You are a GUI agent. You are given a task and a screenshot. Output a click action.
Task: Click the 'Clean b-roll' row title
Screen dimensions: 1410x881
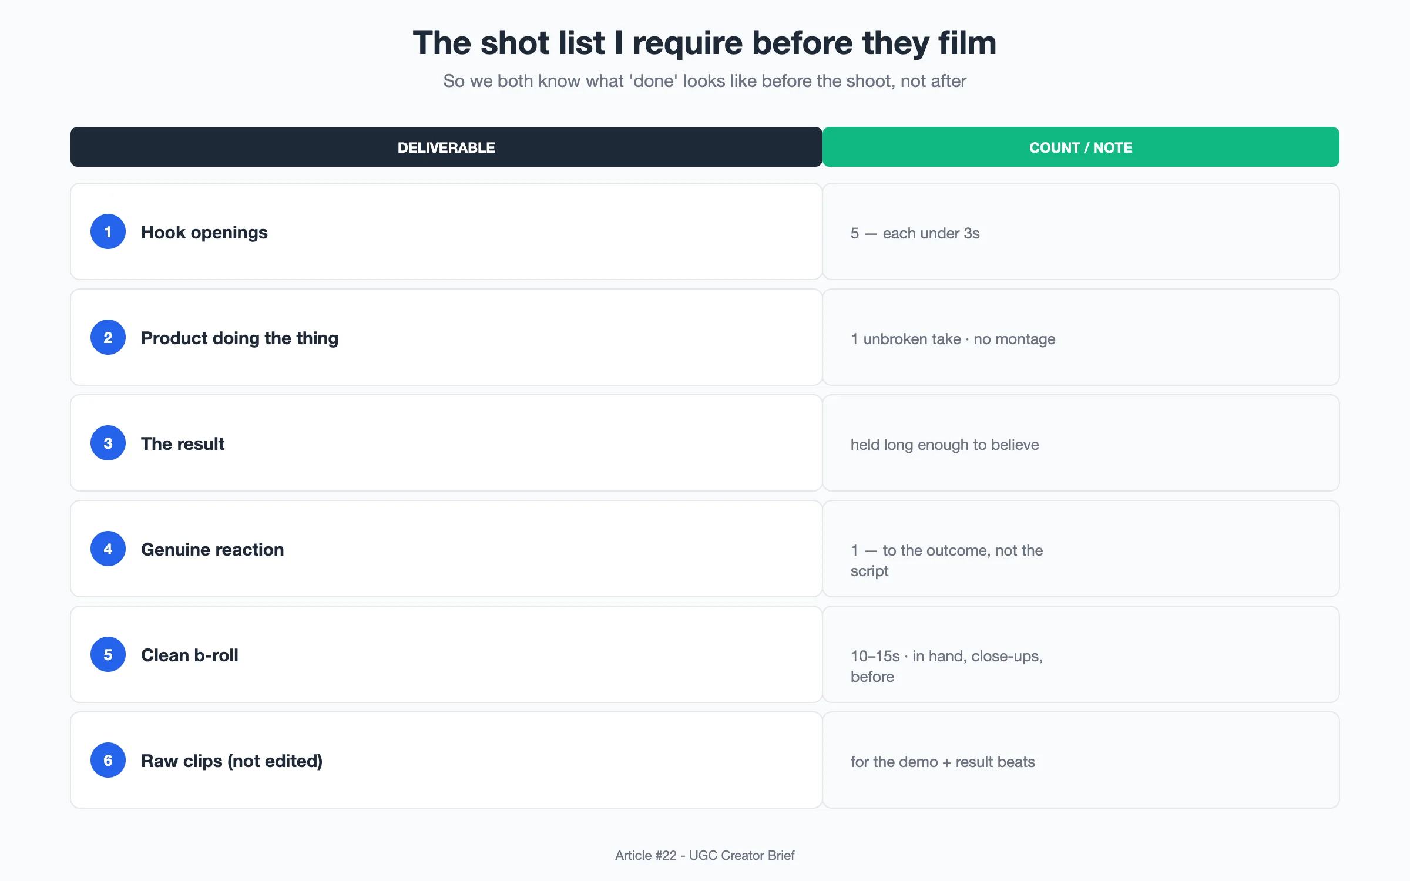190,655
